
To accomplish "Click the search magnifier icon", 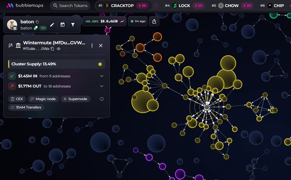I will click(55, 6).
